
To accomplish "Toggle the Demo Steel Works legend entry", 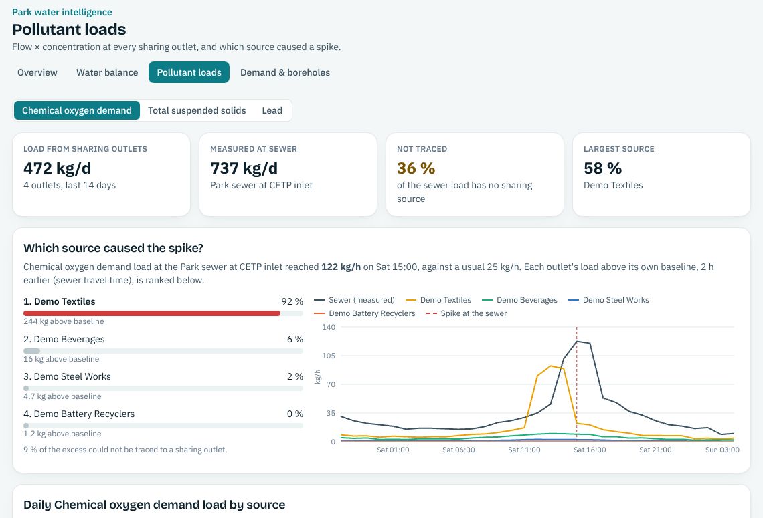I will pos(609,300).
